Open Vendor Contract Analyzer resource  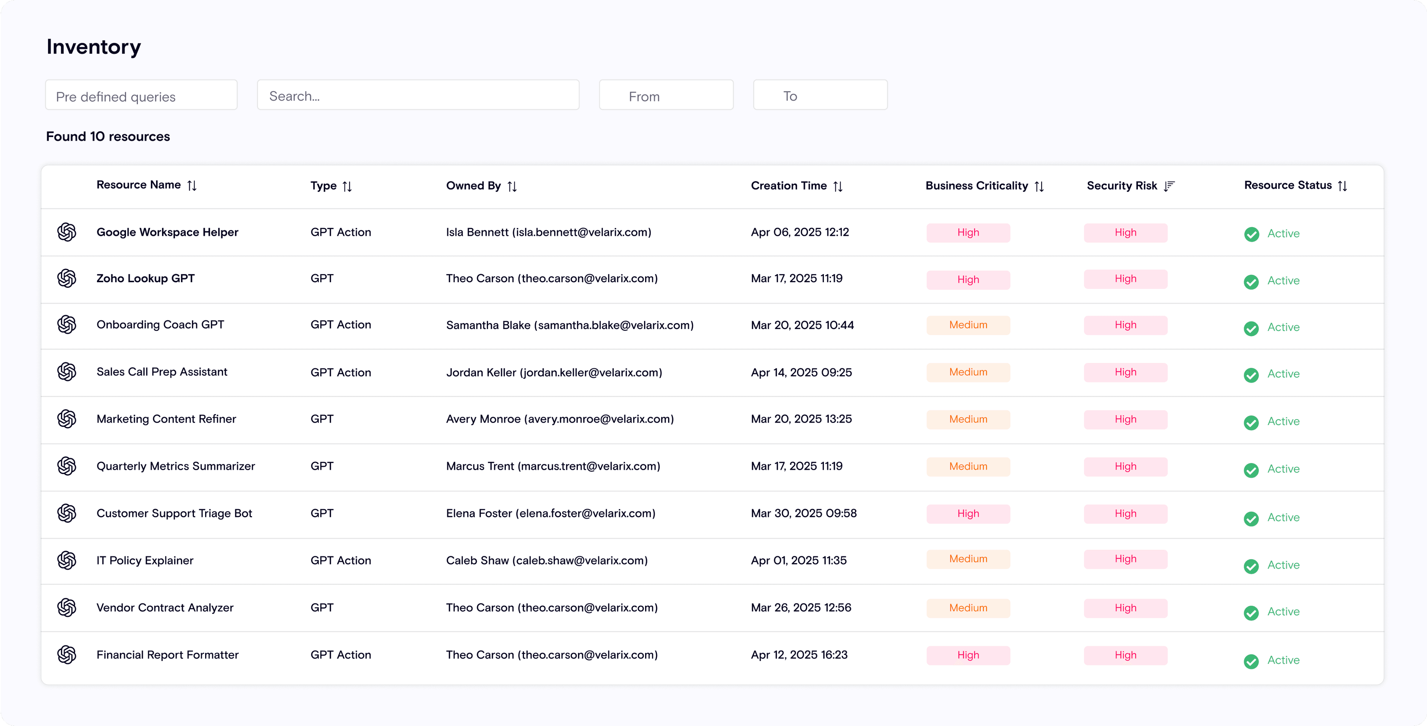coord(165,608)
